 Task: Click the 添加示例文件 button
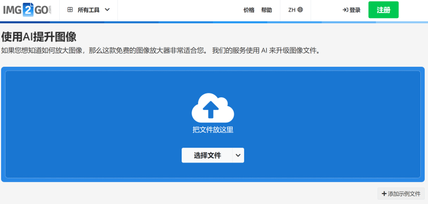(x=401, y=194)
